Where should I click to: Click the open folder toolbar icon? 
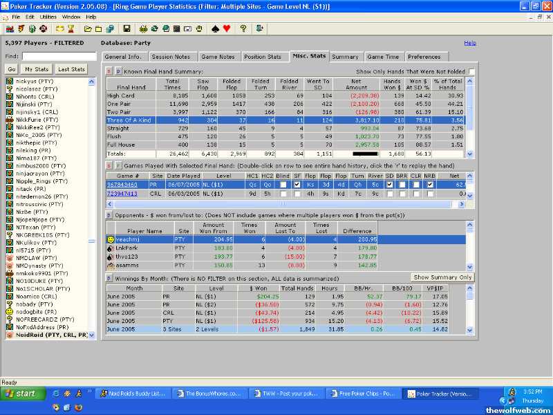click(x=88, y=29)
